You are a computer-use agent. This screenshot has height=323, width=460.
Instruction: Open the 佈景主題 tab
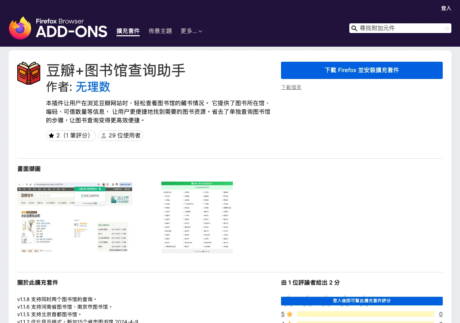point(160,31)
